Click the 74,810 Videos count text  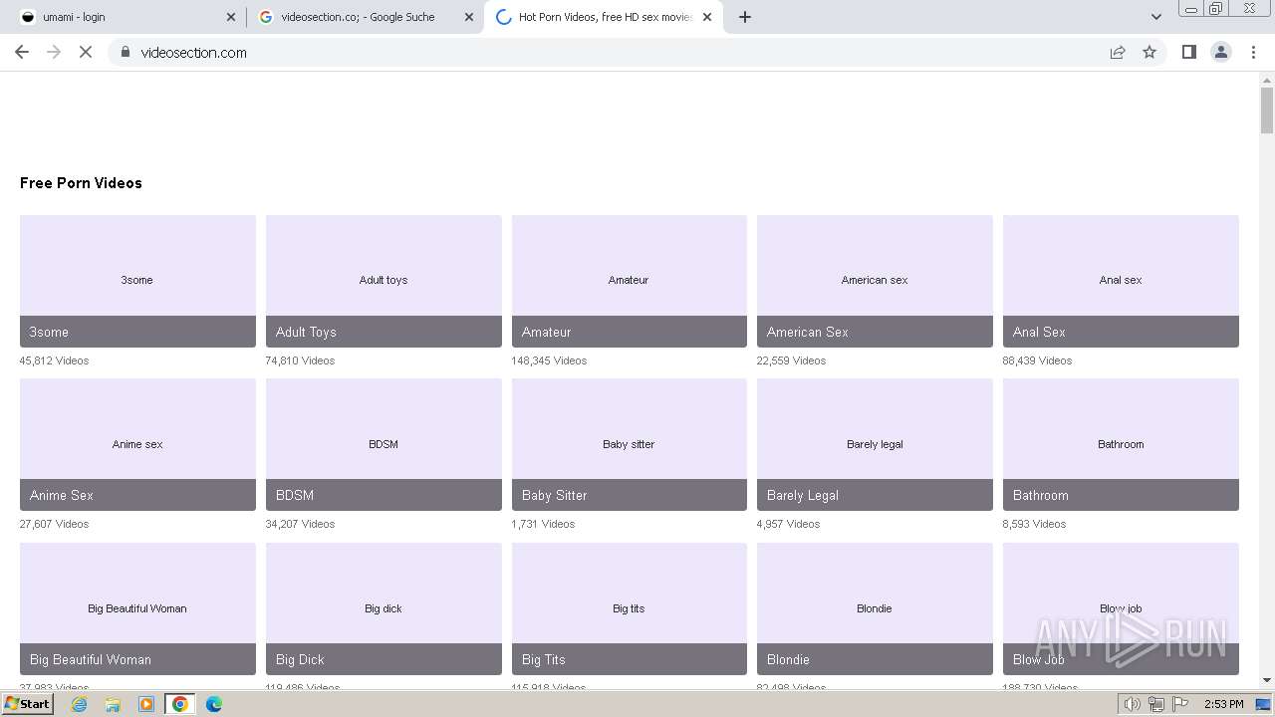[x=300, y=360]
